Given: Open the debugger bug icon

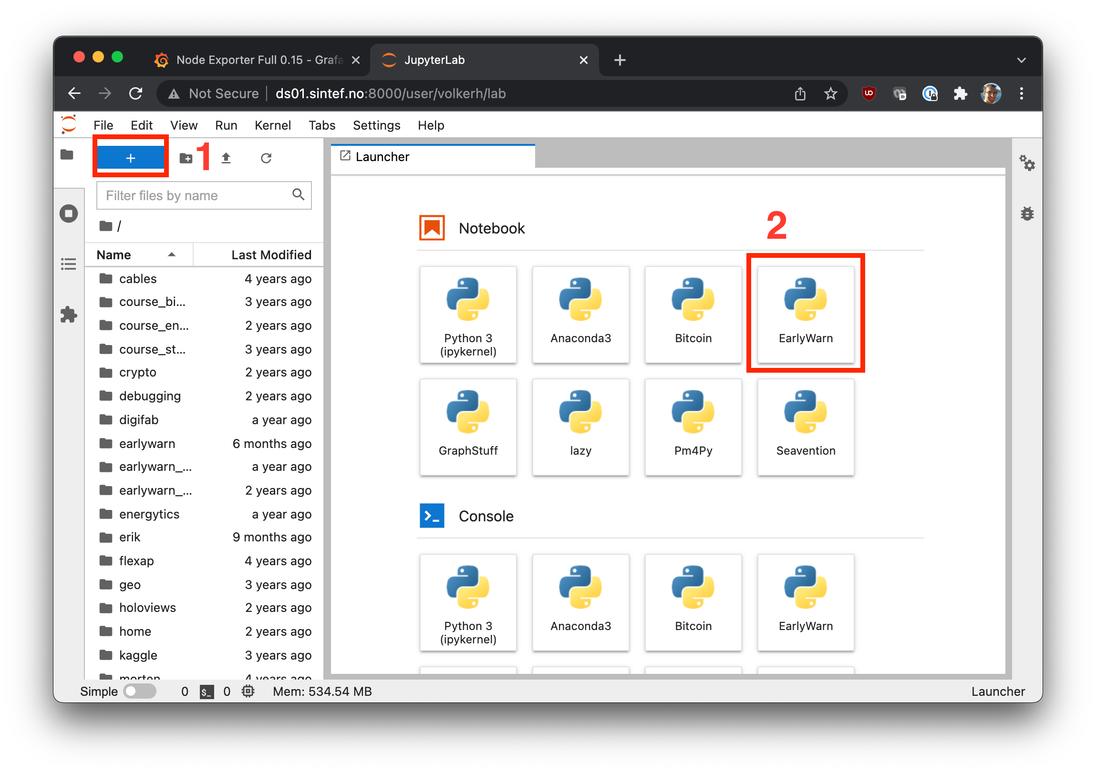Looking at the screenshot, I should [1027, 213].
